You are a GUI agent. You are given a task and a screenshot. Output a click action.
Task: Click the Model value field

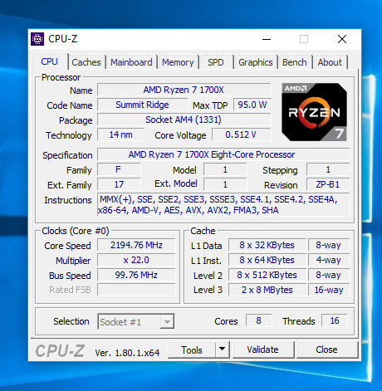point(225,169)
